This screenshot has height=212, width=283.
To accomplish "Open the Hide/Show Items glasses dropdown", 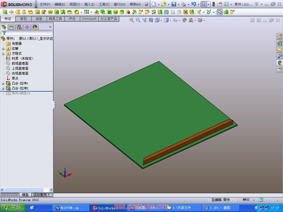I will click(x=176, y=20).
